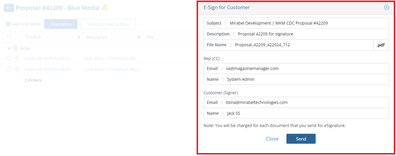The image size is (397, 156).
Task: Click the back arrow beside Proposal #42209
Action: click(x=9, y=8)
